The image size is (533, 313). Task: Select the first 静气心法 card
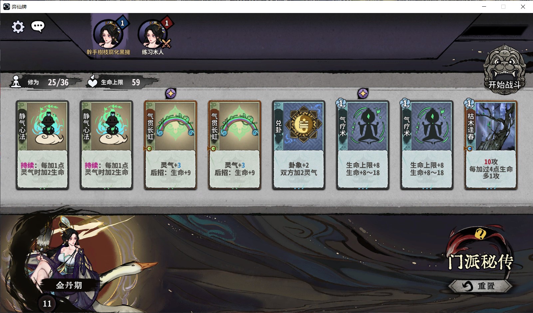click(42, 145)
